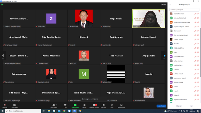
Task: Click Shabrina Pradianti video tile
Action: pos(51,74)
